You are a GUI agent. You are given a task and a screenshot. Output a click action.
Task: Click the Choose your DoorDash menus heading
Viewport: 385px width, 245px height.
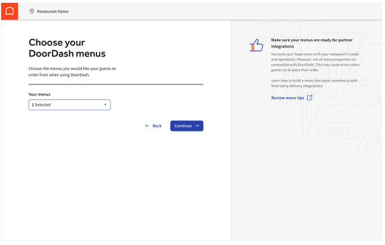pyautogui.click(x=67, y=48)
